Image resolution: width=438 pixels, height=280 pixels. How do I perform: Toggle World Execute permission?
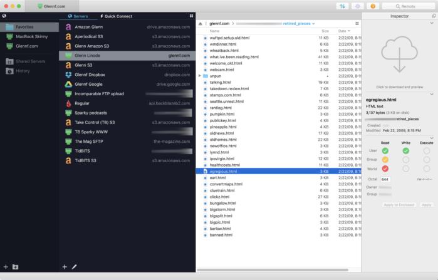click(427, 169)
